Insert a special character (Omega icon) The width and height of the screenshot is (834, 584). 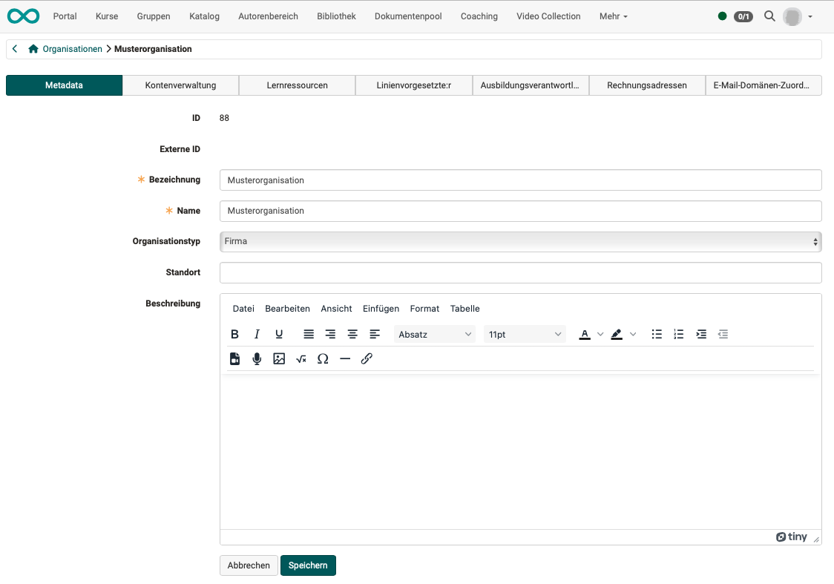(323, 358)
